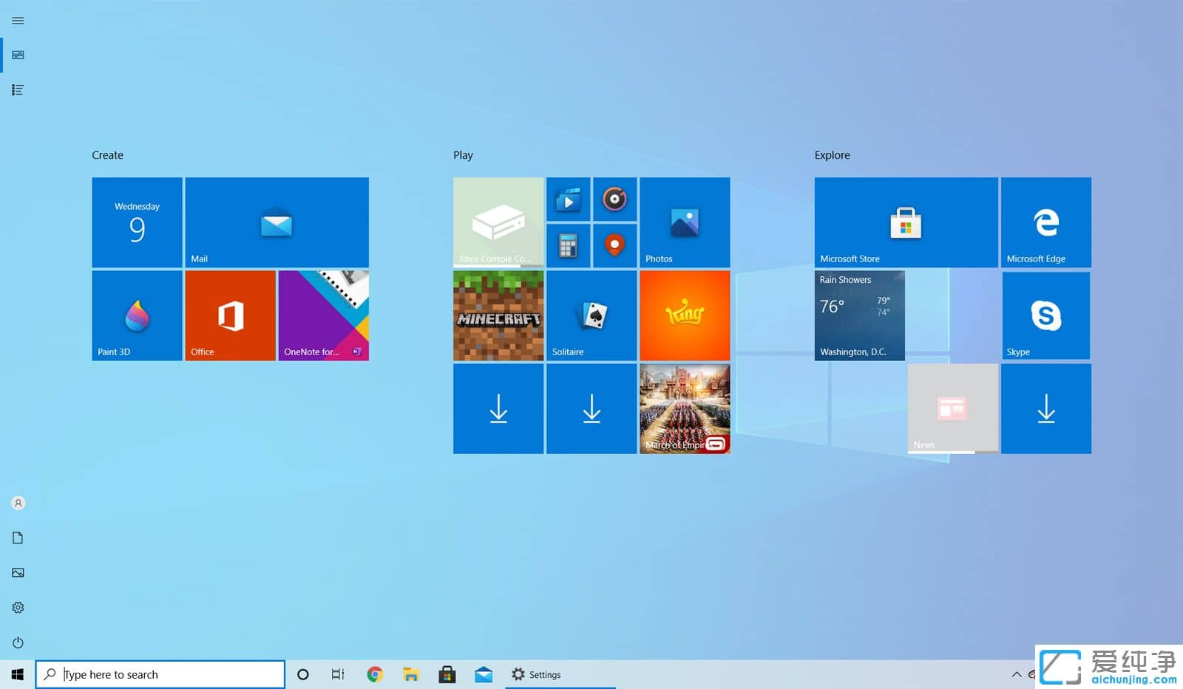The width and height of the screenshot is (1183, 689).
Task: Open your user account options
Action: 18,502
